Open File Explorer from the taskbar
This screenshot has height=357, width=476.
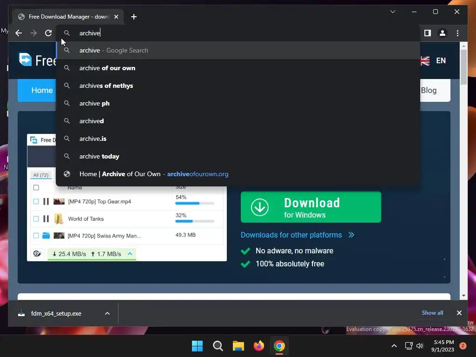(x=238, y=346)
